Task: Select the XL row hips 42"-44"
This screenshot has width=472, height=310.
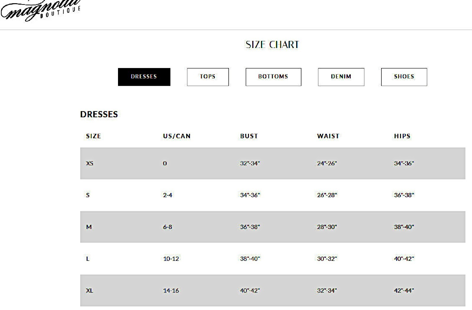Action: coord(404,291)
